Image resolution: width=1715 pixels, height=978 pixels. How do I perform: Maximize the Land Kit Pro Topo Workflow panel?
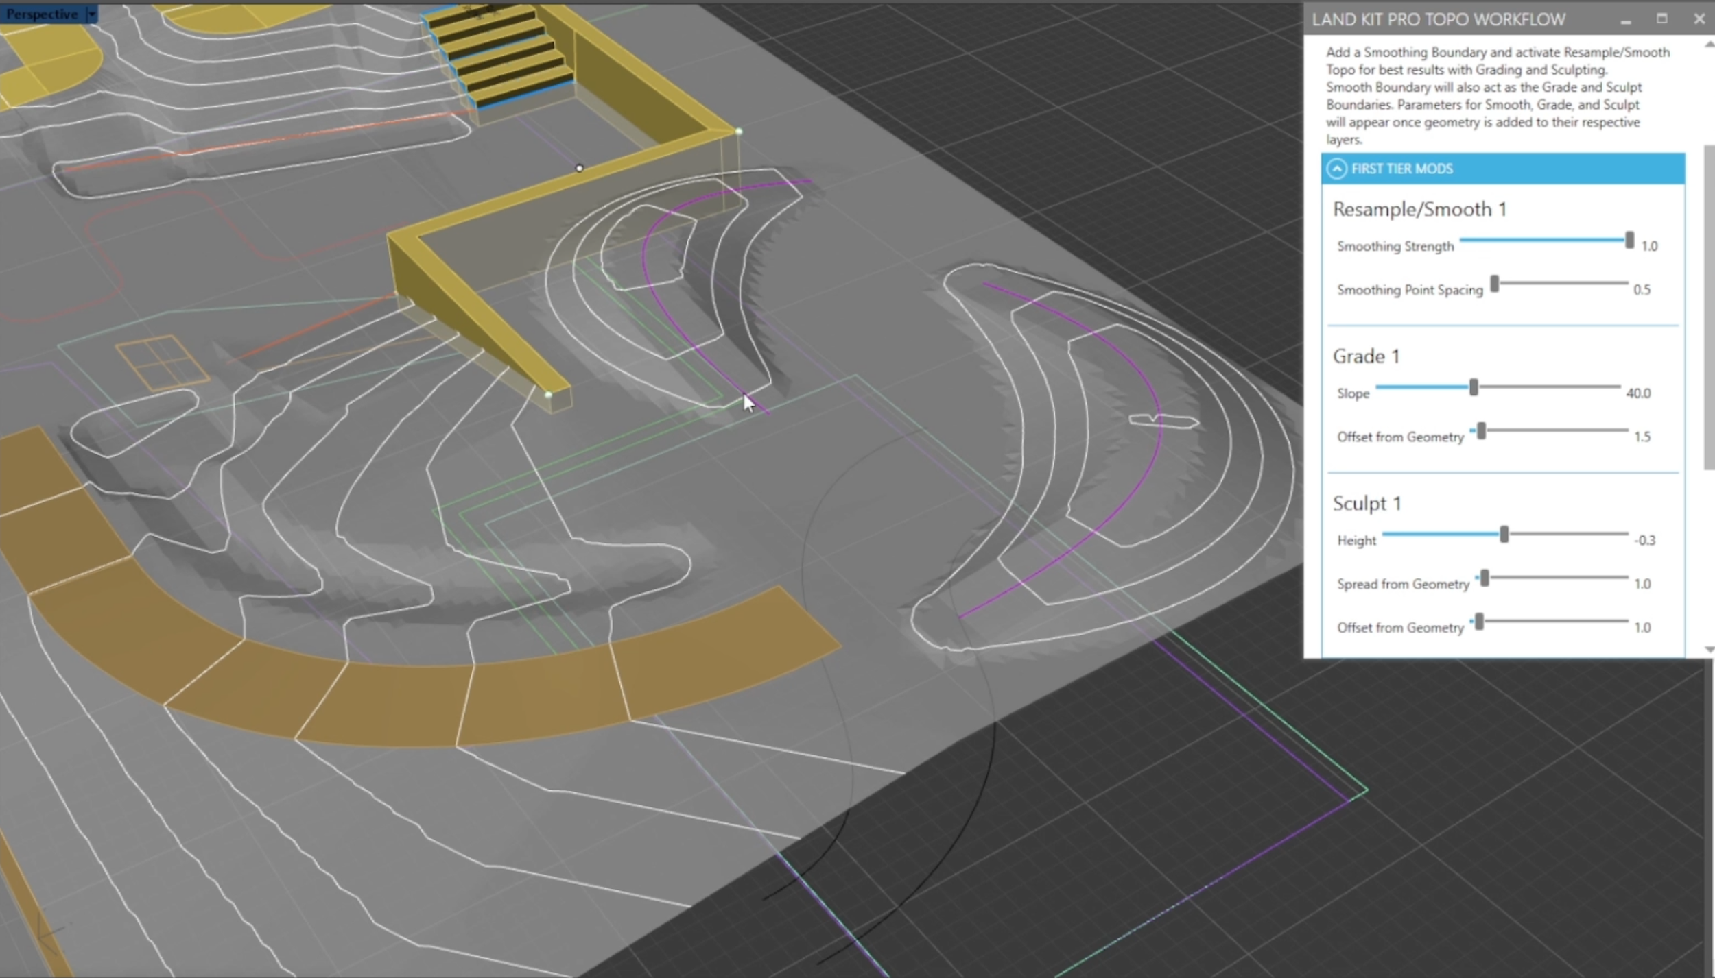pos(1663,19)
